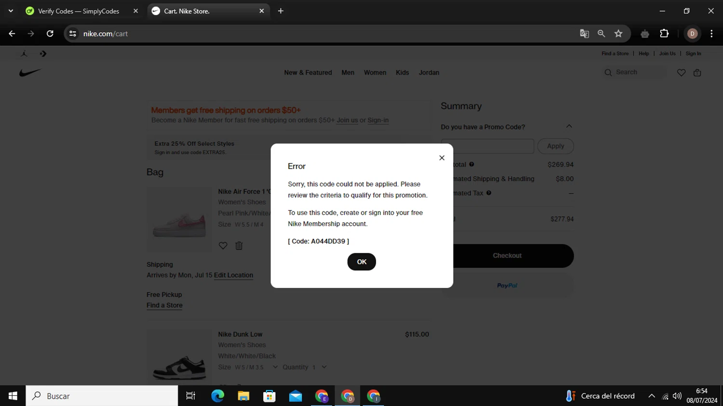
Task: Open the Mail app from taskbar
Action: pos(295,396)
